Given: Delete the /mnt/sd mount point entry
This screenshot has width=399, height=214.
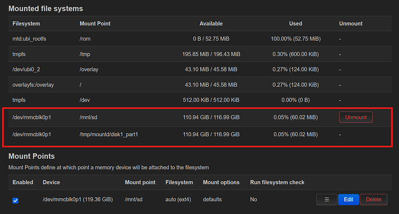Looking at the screenshot, I should 374,200.
